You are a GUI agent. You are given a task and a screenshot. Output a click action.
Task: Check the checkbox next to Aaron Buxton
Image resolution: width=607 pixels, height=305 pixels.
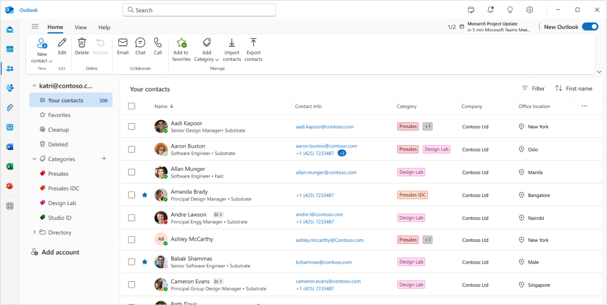click(132, 149)
